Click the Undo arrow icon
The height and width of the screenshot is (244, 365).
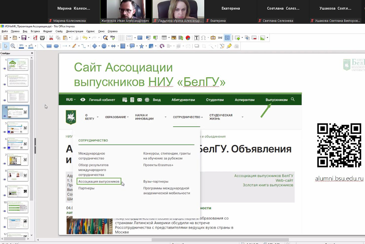coord(84,38)
